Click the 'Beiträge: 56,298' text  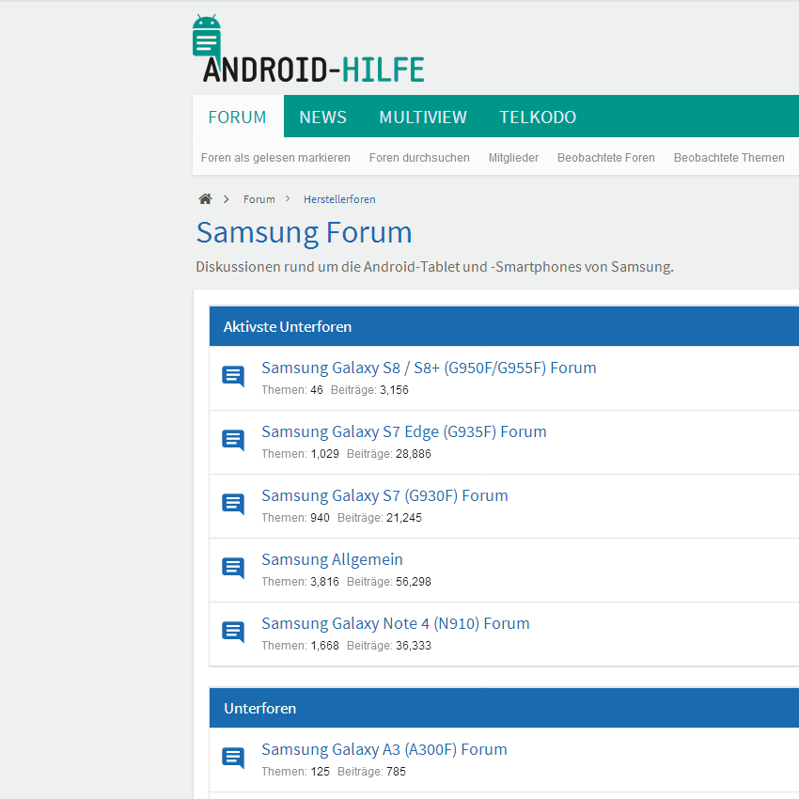(x=389, y=582)
